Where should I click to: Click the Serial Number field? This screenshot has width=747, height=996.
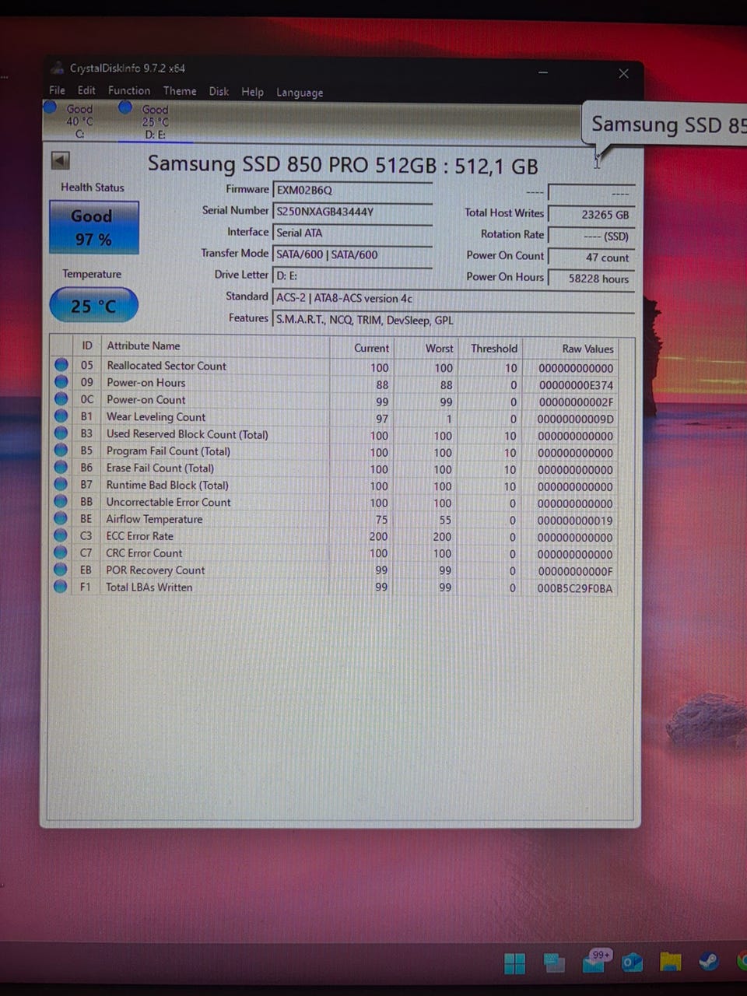tap(352, 211)
